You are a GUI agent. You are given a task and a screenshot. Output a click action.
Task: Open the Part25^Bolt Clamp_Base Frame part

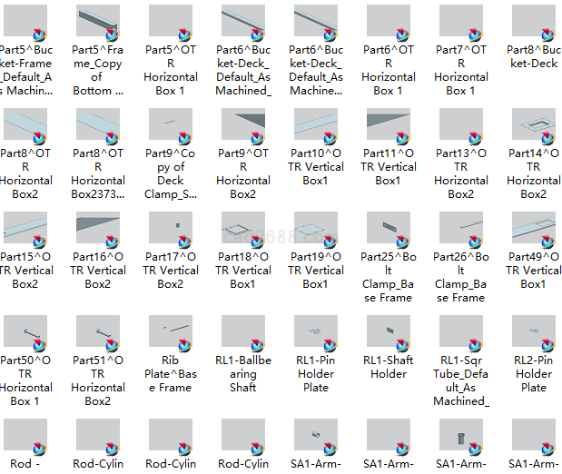click(x=388, y=230)
